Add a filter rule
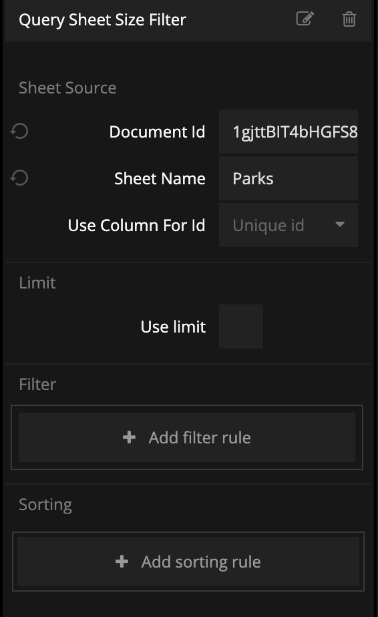Viewport: 378px width, 617px height. click(x=187, y=437)
